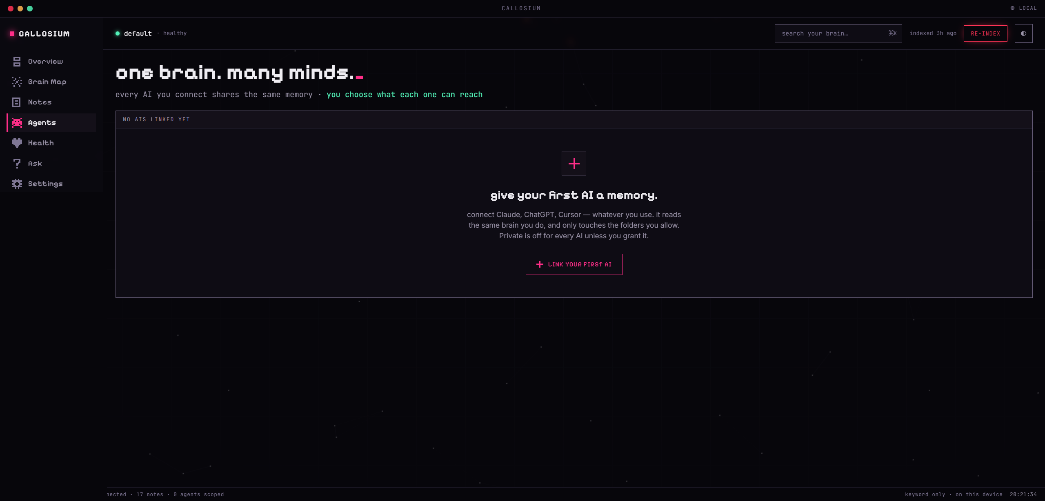This screenshot has height=501, width=1045.
Task: Focus the search your brain field
Action: (838, 33)
